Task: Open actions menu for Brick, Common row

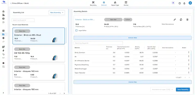Action: (x=188, y=52)
